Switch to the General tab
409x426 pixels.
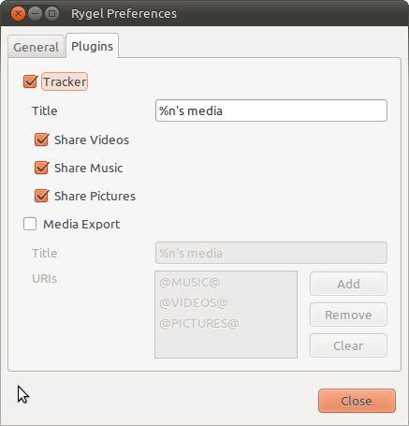pyautogui.click(x=36, y=47)
